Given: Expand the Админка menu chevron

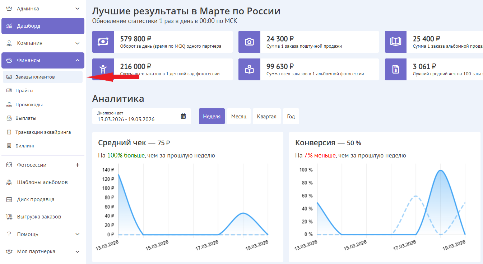Looking at the screenshot, I should pos(78,9).
